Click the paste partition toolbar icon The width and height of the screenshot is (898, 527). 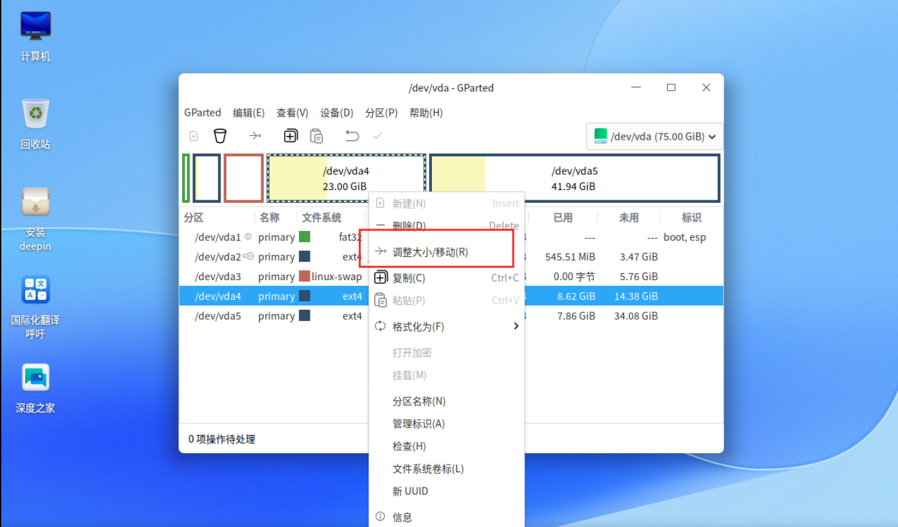coord(317,135)
